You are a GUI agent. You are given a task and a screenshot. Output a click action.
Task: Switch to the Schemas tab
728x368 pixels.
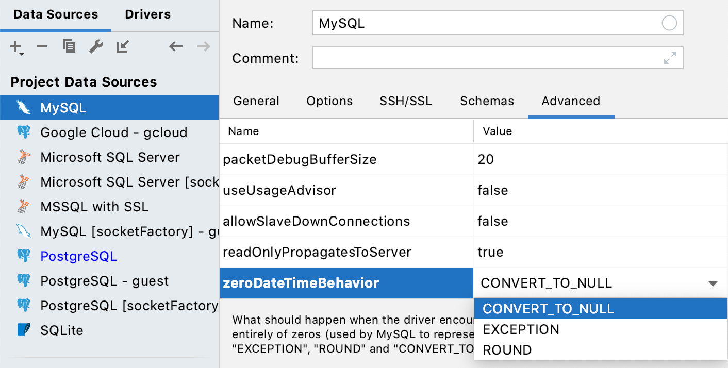[486, 101]
